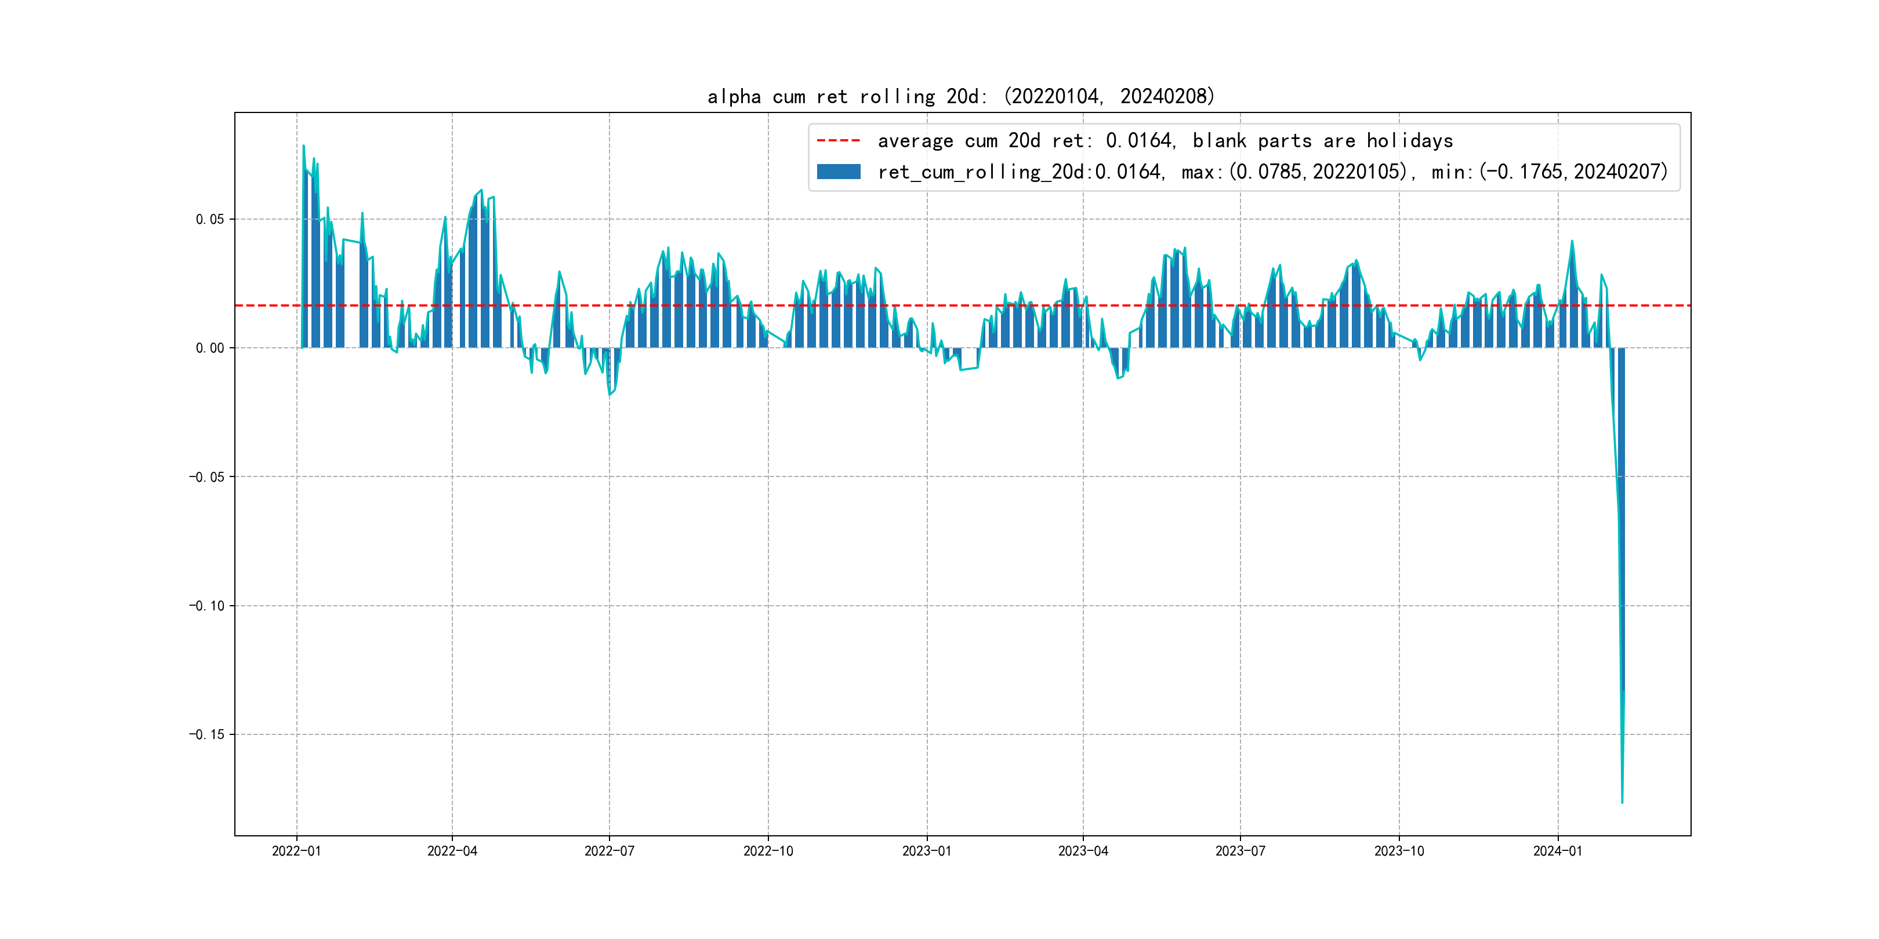Click the 2022-10 x-axis tick label
Screen dimensions: 1879x939
(x=768, y=851)
